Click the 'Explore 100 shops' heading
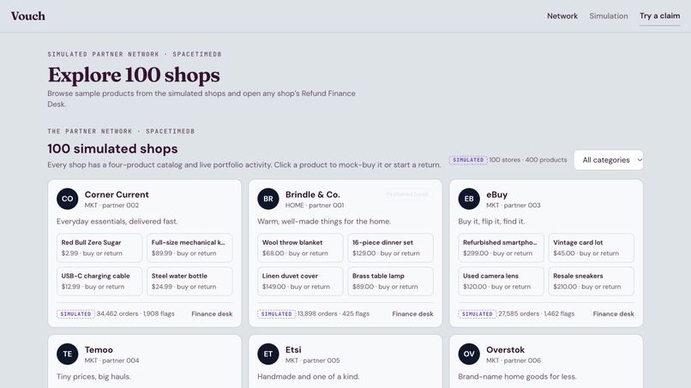Viewport: 691px width, 388px height. 134,75
